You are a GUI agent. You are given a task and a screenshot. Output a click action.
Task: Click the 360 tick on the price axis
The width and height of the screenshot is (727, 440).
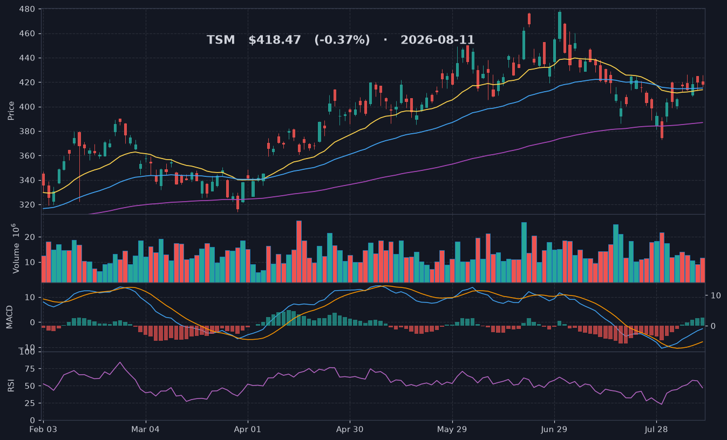[x=28, y=156]
